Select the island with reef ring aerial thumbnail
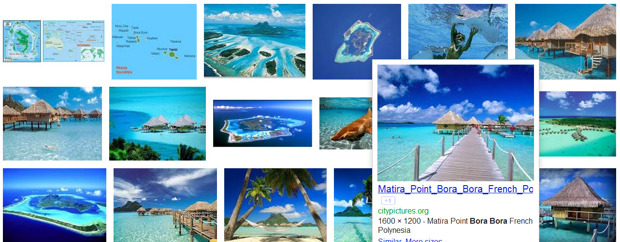Screen dimensions: 620x242 click(55, 205)
